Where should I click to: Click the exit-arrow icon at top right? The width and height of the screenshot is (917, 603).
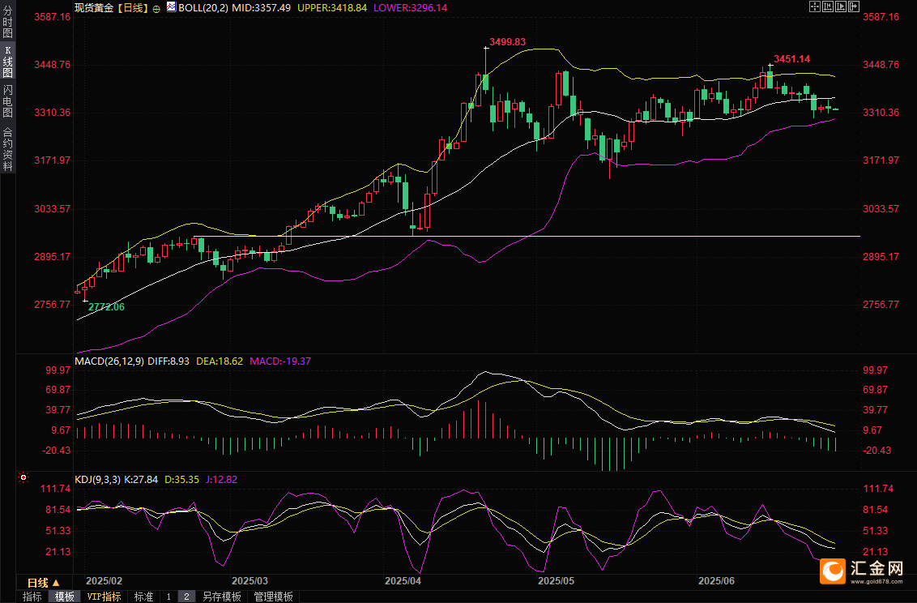pos(854,6)
